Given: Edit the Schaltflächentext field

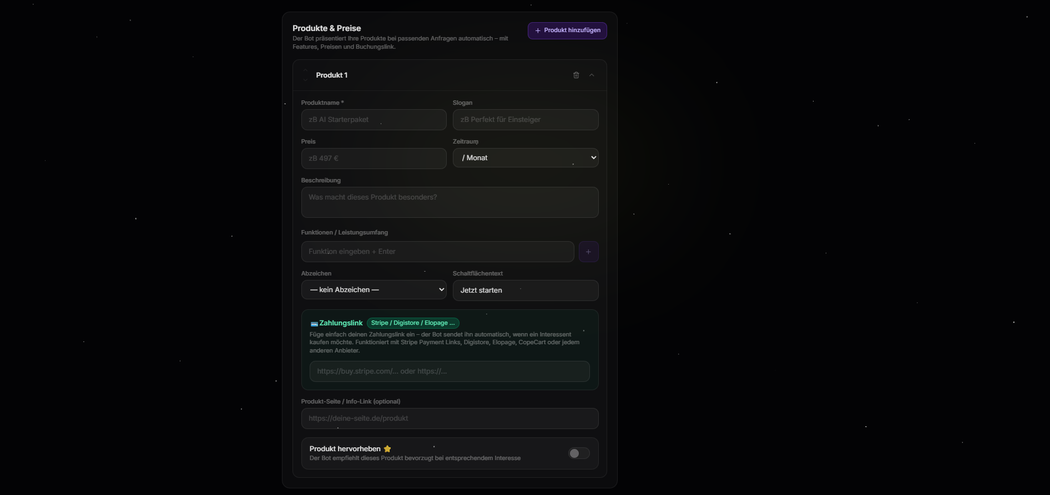Looking at the screenshot, I should click(x=526, y=290).
